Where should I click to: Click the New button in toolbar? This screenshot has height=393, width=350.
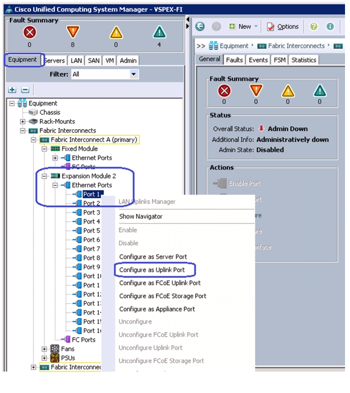tap(241, 26)
